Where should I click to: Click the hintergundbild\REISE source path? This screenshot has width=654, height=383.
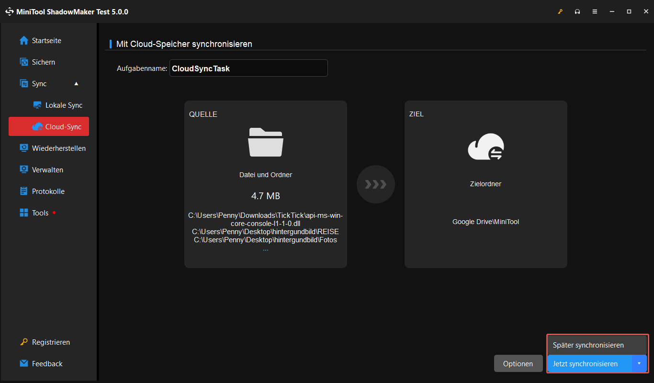[266, 232]
